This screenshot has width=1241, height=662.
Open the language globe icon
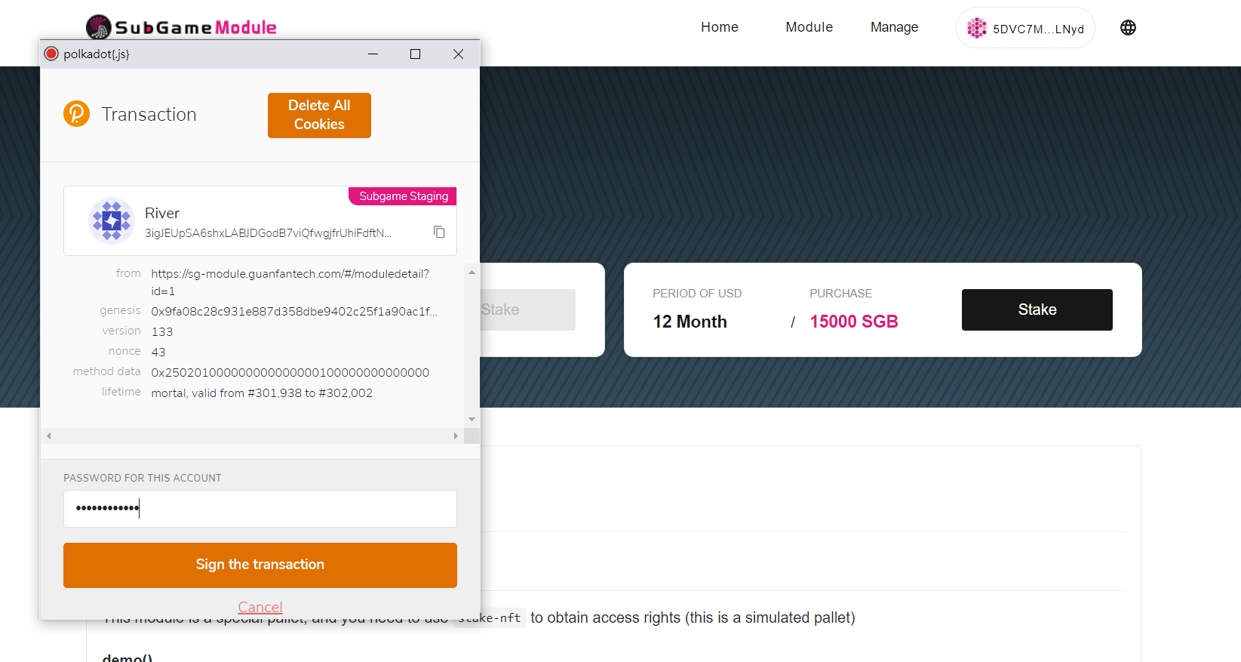pyautogui.click(x=1128, y=28)
